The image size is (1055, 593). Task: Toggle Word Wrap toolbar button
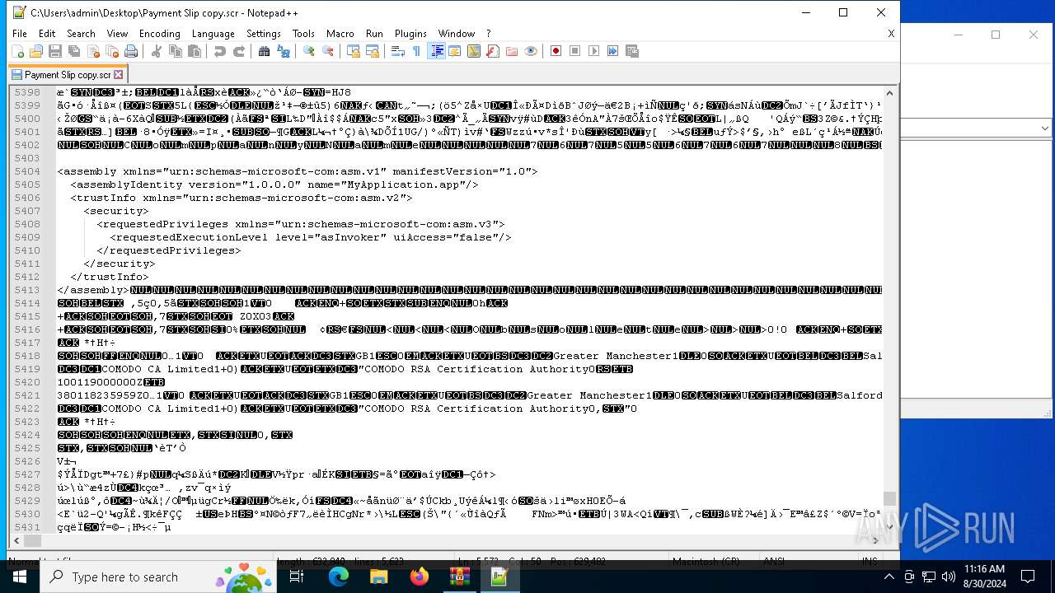click(x=398, y=51)
